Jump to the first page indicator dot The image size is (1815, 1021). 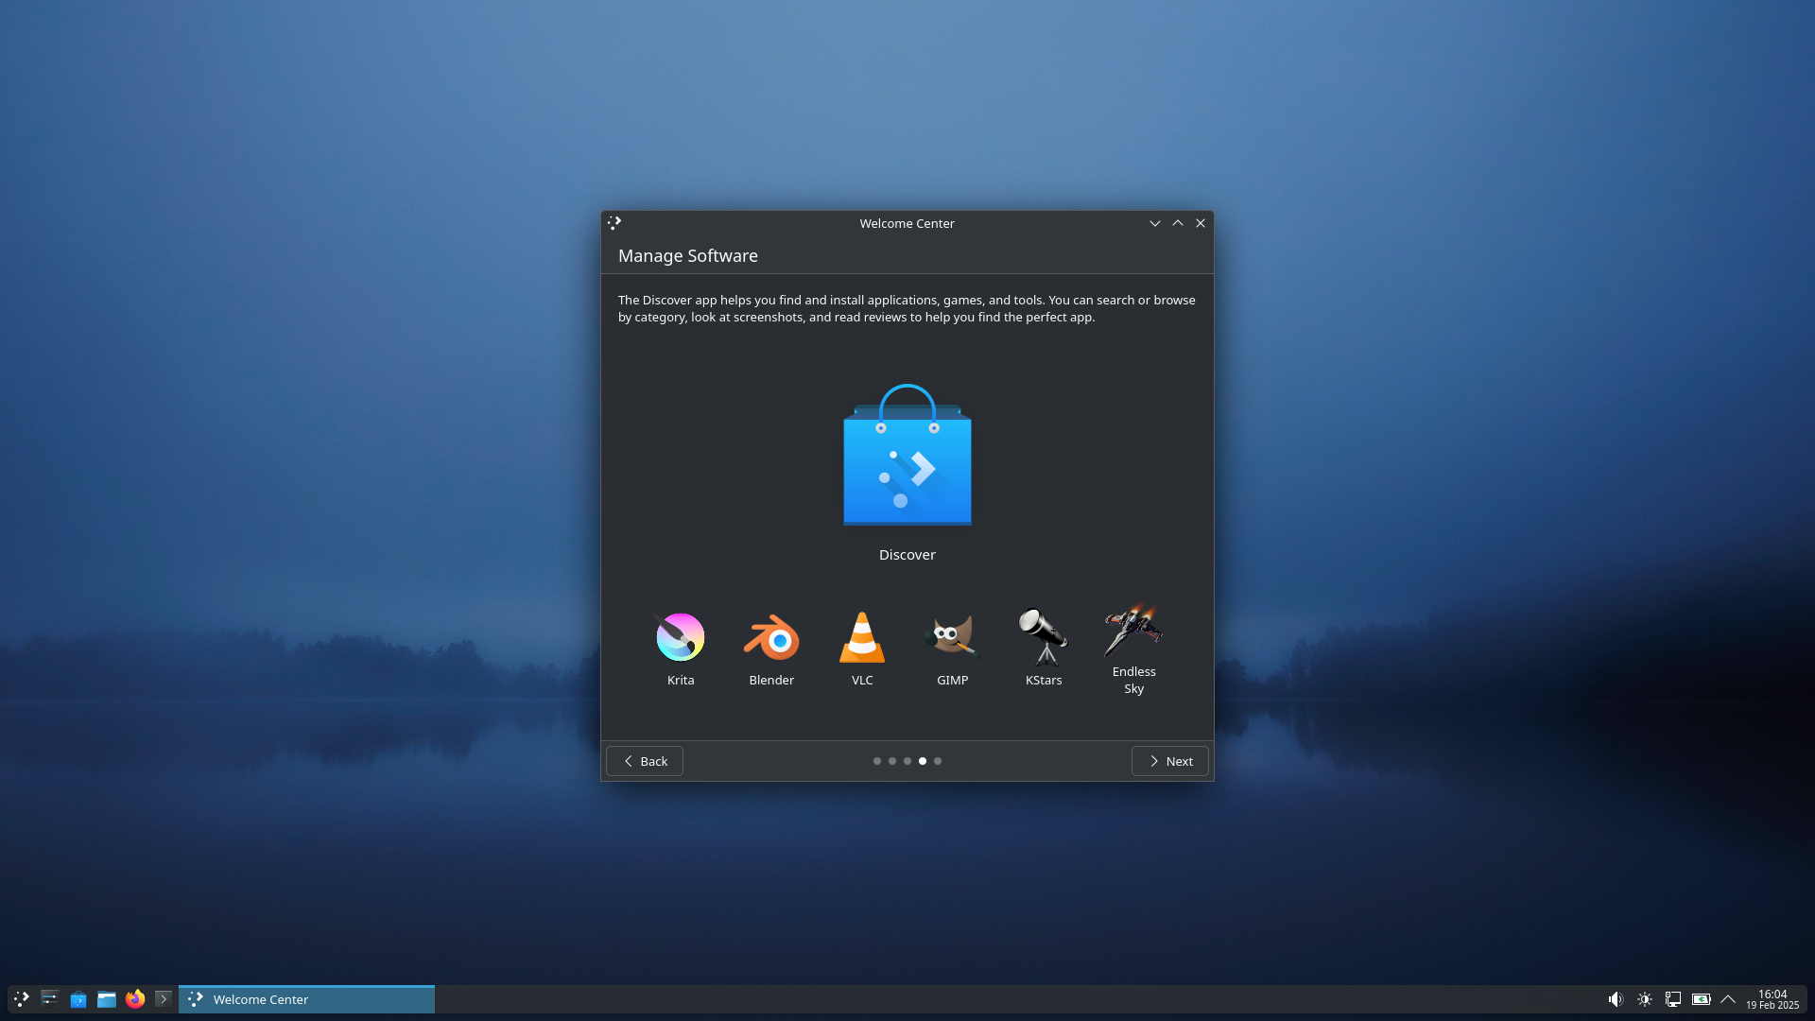coord(877,761)
